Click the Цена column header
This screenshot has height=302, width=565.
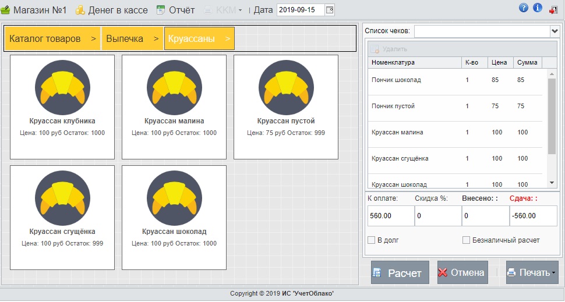(500, 62)
